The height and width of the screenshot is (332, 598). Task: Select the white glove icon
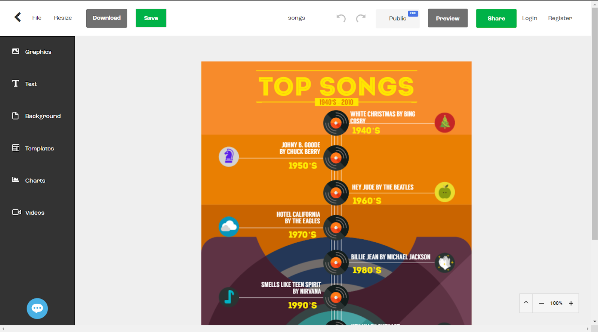[x=445, y=263]
